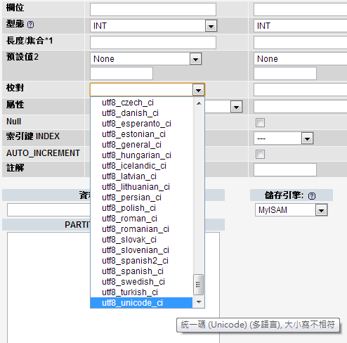Open the 屬性 attribute dropdown arrow
The width and height of the screenshot is (347, 343).
coord(236,107)
